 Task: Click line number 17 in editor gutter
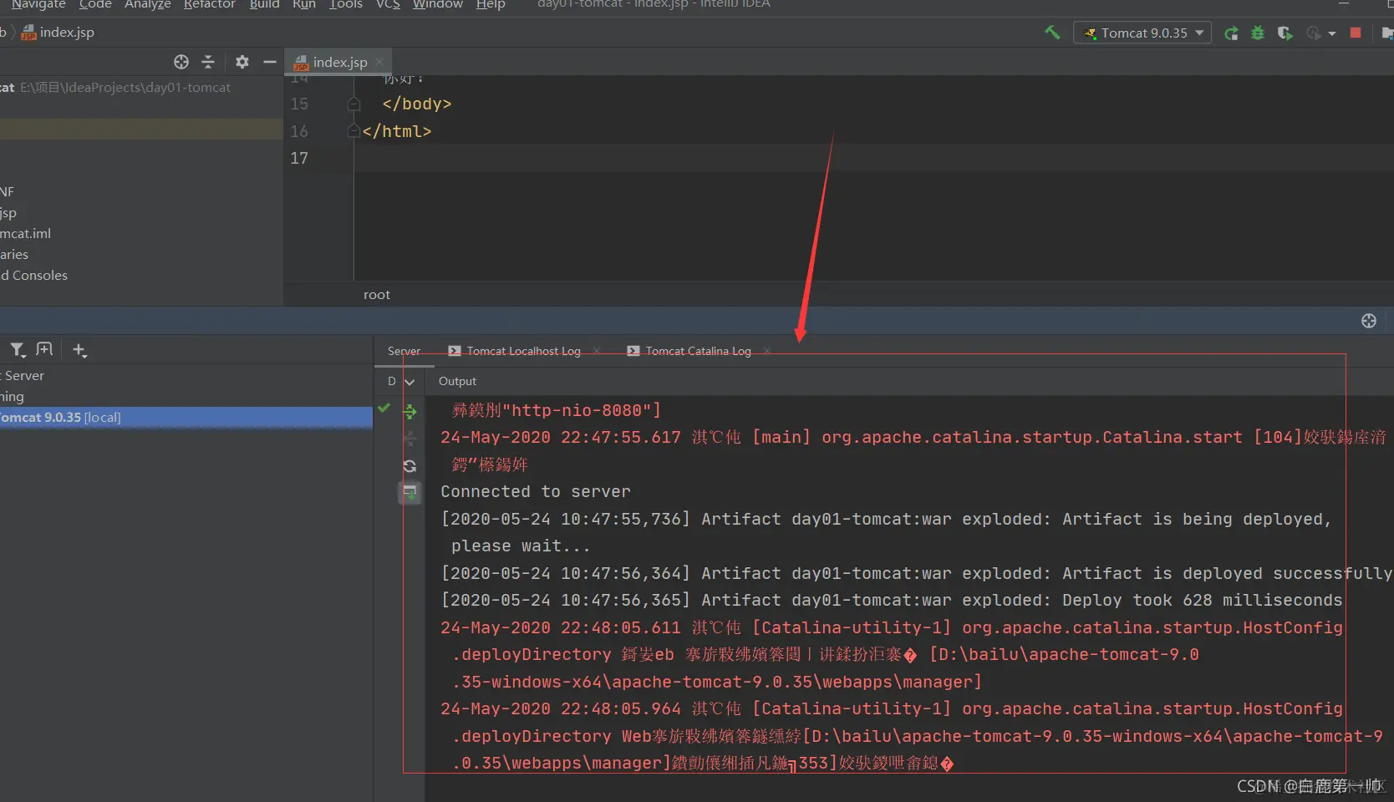pos(299,159)
